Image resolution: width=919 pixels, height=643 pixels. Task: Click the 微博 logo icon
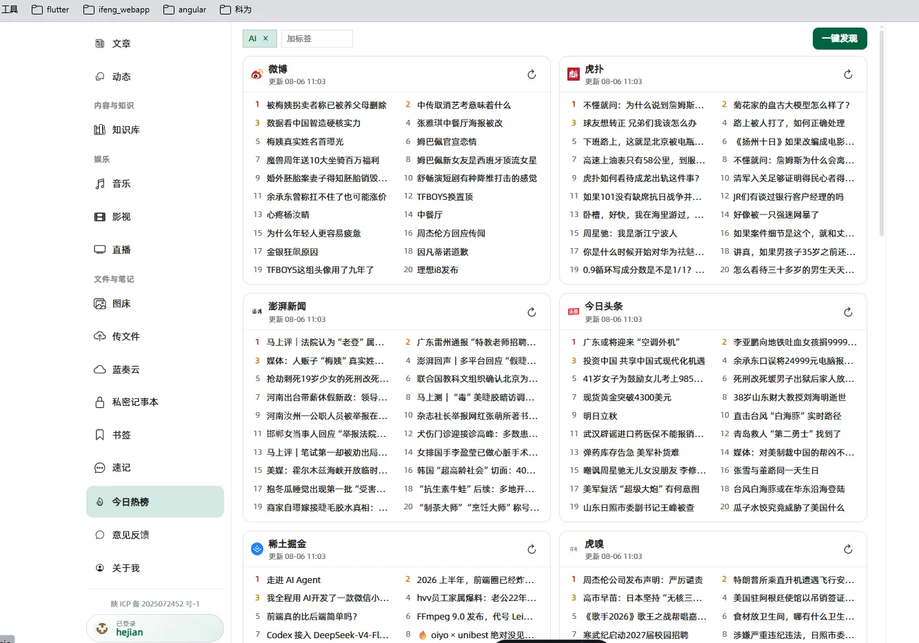(x=256, y=74)
